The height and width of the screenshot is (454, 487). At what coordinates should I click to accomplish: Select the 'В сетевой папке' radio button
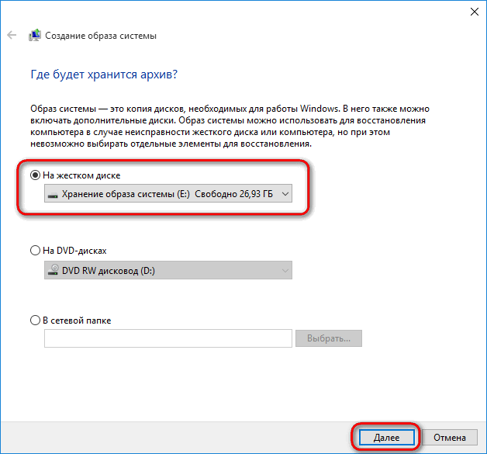(35, 321)
